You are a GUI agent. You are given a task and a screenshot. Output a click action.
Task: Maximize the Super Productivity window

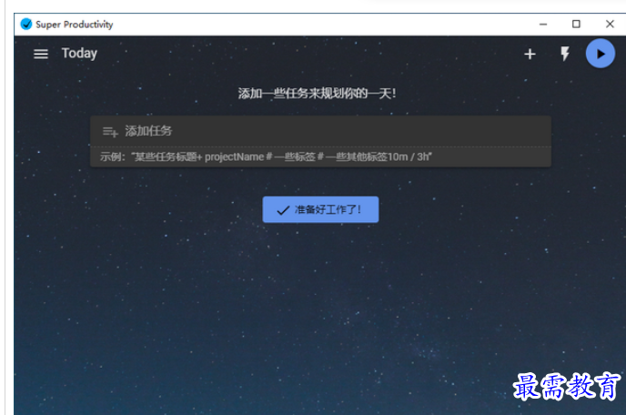[576, 24]
